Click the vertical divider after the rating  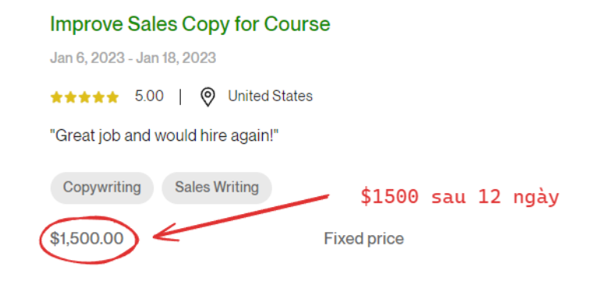click(x=180, y=97)
